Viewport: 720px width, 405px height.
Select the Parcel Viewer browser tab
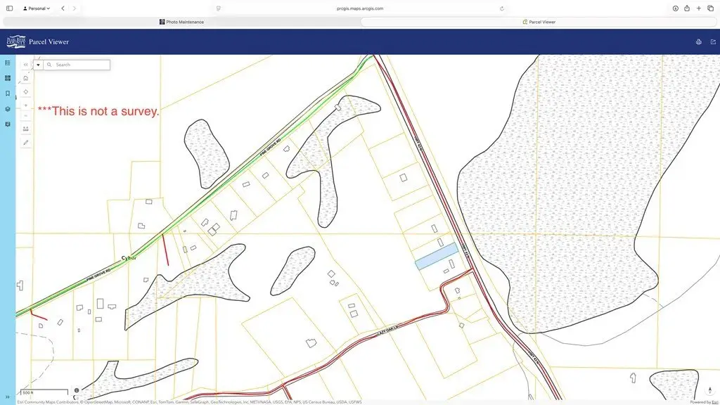[x=539, y=22]
